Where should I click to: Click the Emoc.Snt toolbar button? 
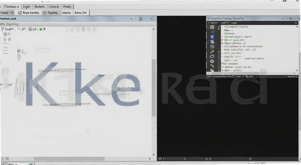tap(81, 13)
